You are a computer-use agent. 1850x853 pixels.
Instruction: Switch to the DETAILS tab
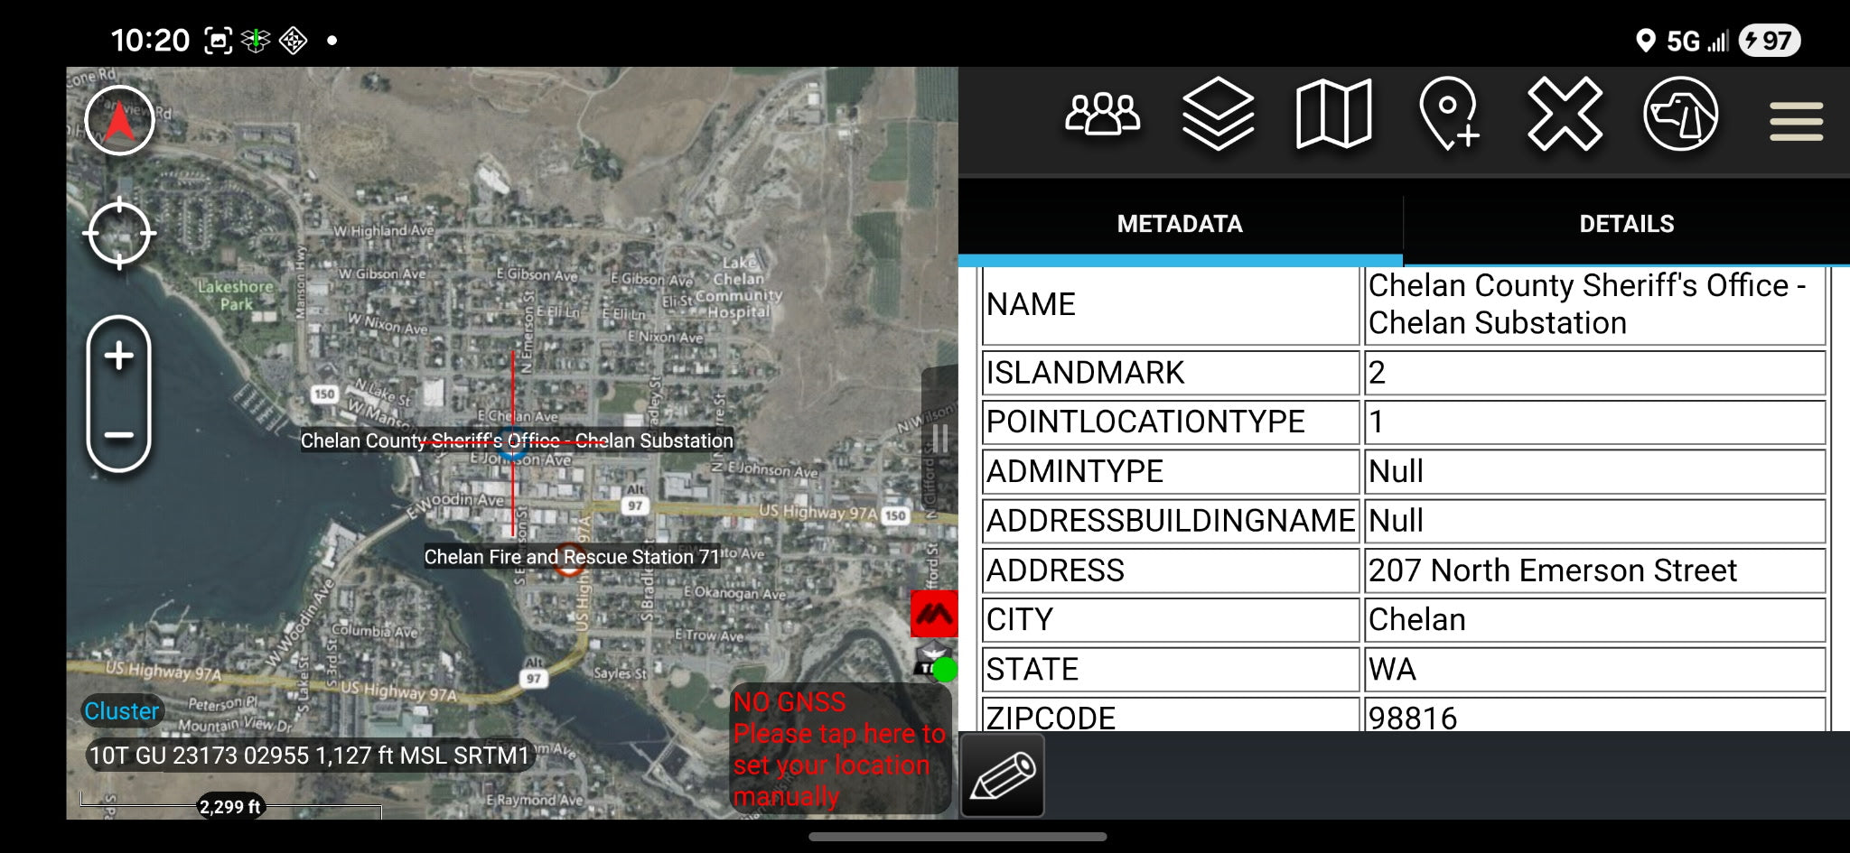pos(1626,224)
